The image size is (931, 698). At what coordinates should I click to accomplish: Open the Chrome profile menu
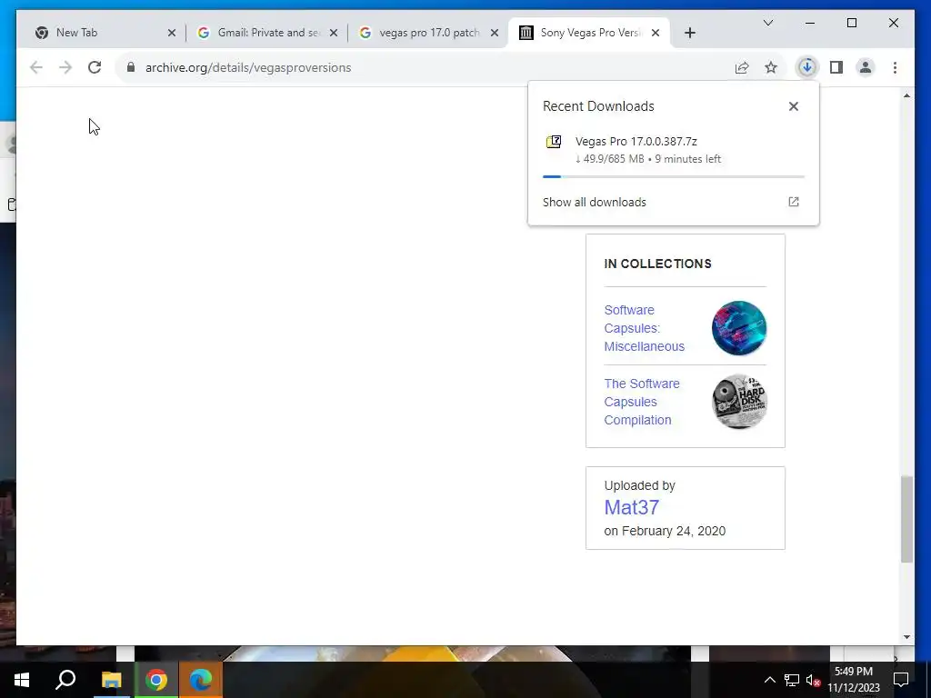click(866, 67)
